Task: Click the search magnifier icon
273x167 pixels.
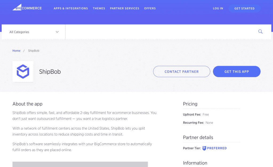Action: 260,32
